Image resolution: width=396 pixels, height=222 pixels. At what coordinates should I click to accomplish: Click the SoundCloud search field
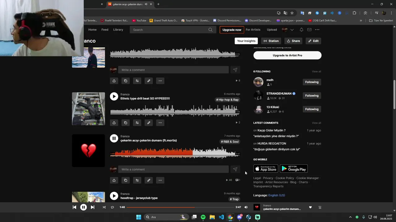click(x=172, y=30)
